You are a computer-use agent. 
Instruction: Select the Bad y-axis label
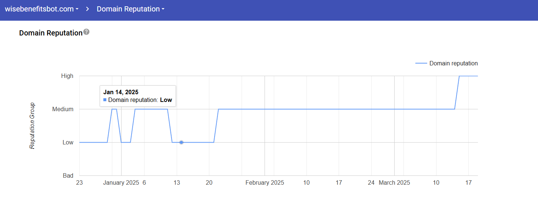68,176
